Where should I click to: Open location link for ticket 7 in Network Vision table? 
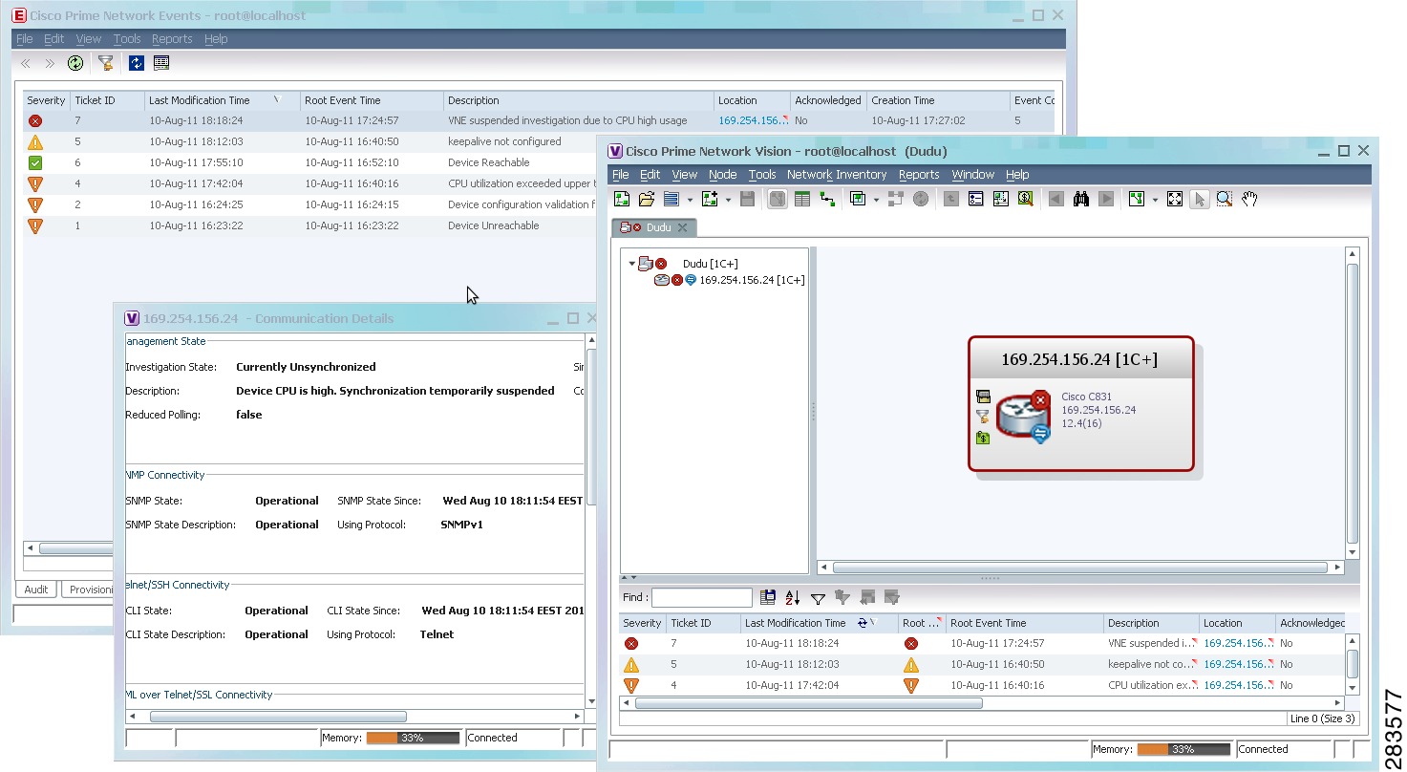point(1237,644)
